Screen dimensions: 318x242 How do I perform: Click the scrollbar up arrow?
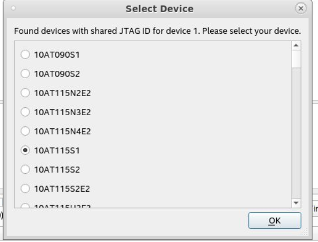(x=296, y=47)
